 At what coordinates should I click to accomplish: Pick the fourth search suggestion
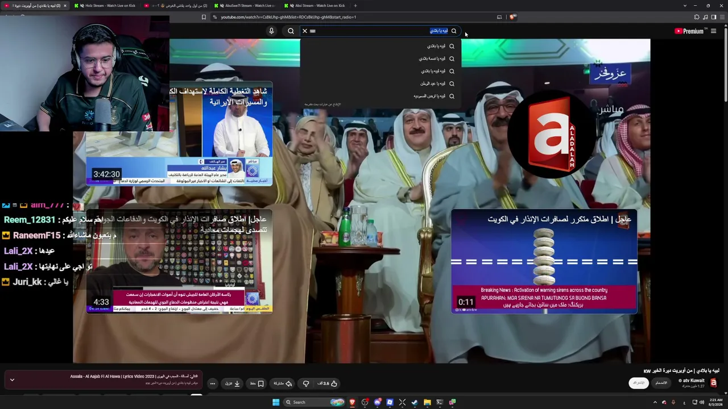(x=380, y=84)
